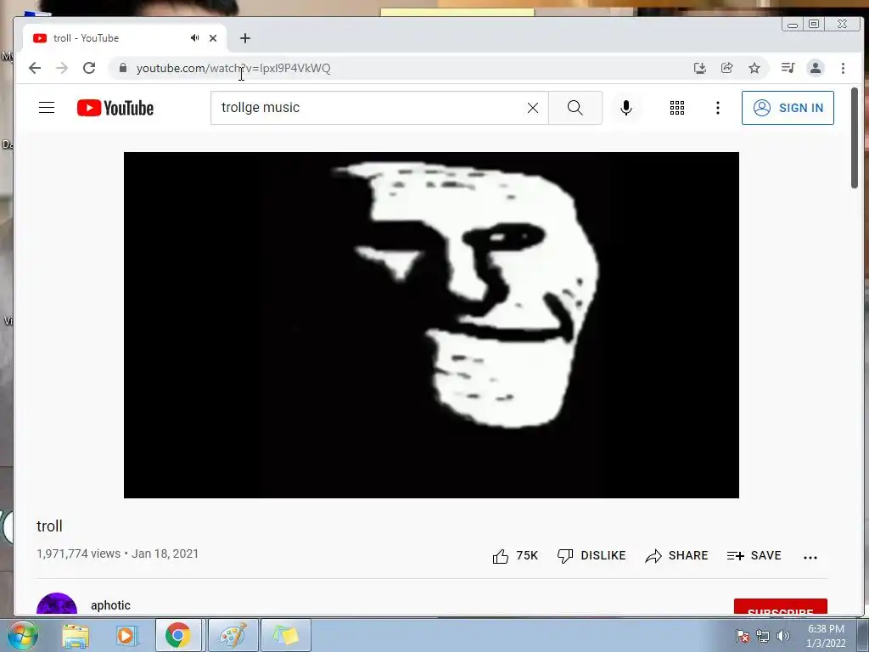
Task: Click on the troll video player
Action: pyautogui.click(x=431, y=325)
